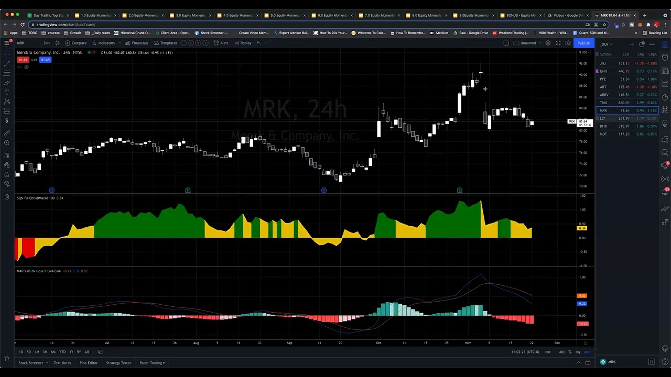671x377 pixels.
Task: Toggle magnet mode in left toolbar
Action: (7, 155)
